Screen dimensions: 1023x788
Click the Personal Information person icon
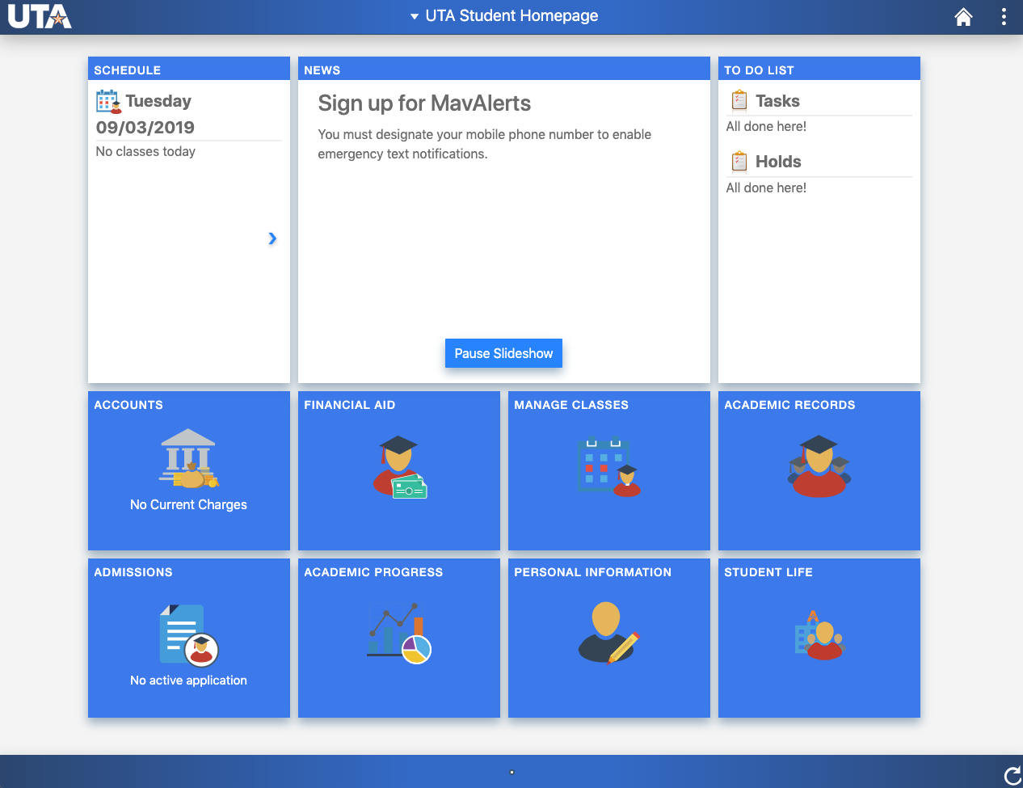coord(608,632)
